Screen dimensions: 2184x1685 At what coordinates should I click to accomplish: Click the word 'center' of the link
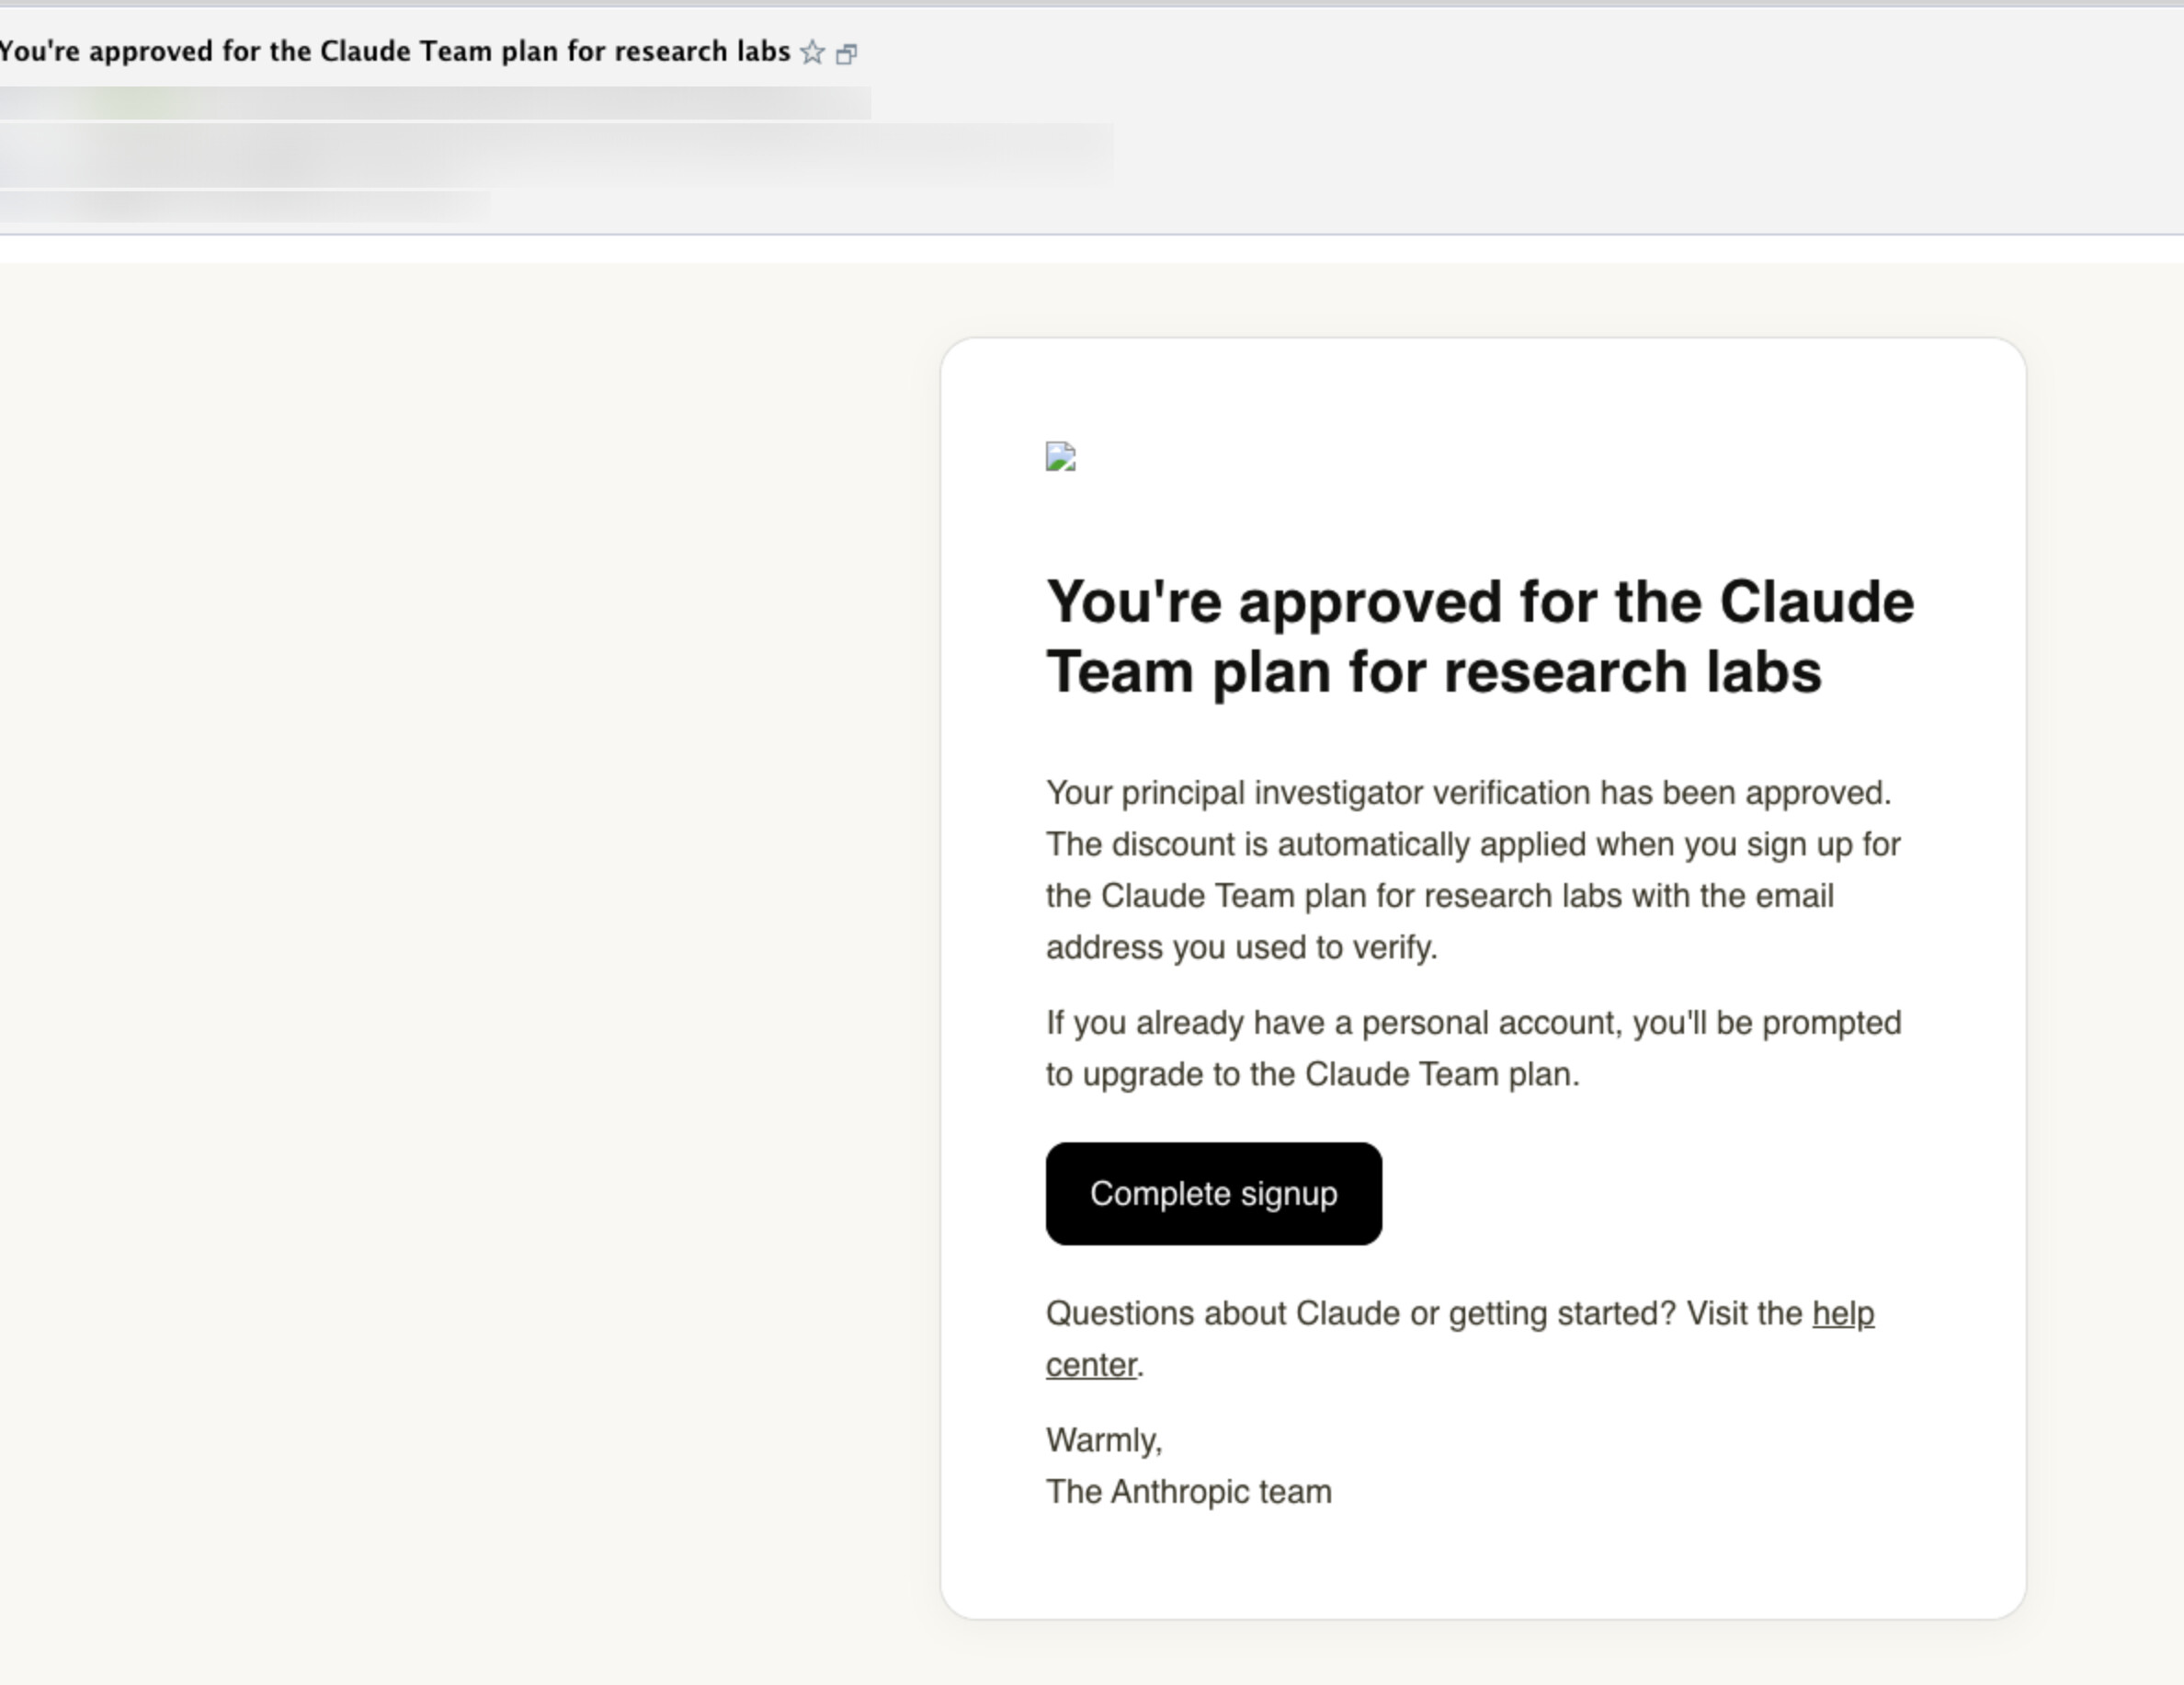1092,1366
